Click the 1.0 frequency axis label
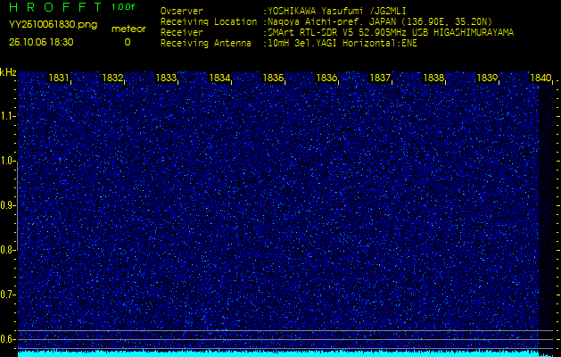Screen dimensions: 561x357 point(8,161)
